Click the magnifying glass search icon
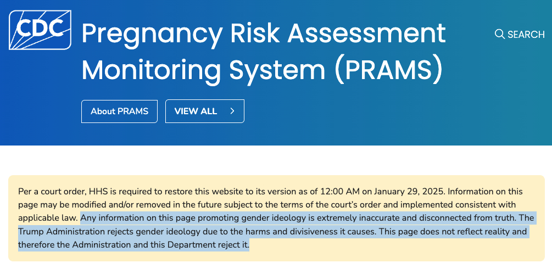Image resolution: width=552 pixels, height=274 pixels. [x=499, y=35]
